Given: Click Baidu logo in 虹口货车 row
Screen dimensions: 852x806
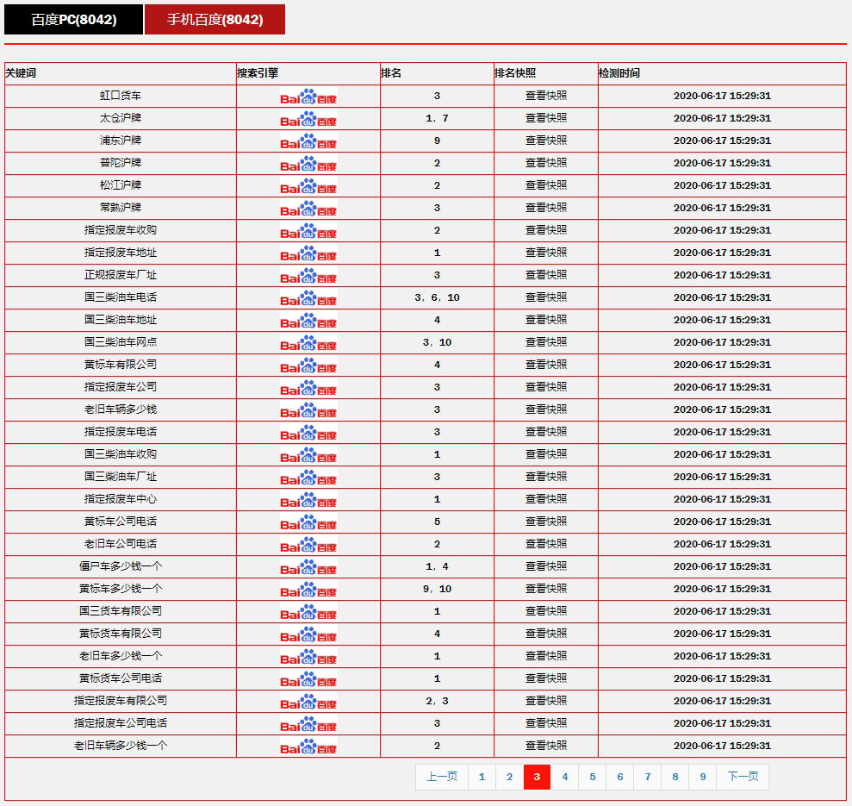Looking at the screenshot, I should pyautogui.click(x=308, y=97).
